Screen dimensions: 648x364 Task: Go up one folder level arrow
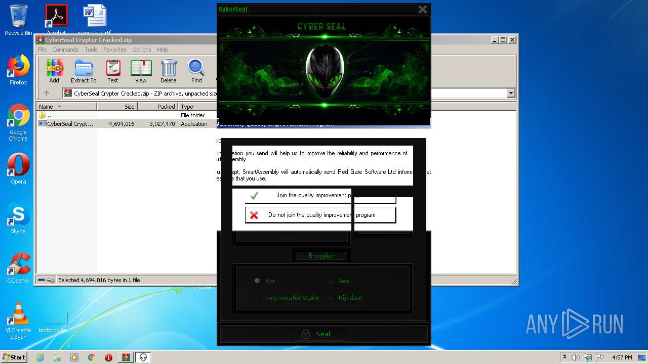pyautogui.click(x=47, y=93)
